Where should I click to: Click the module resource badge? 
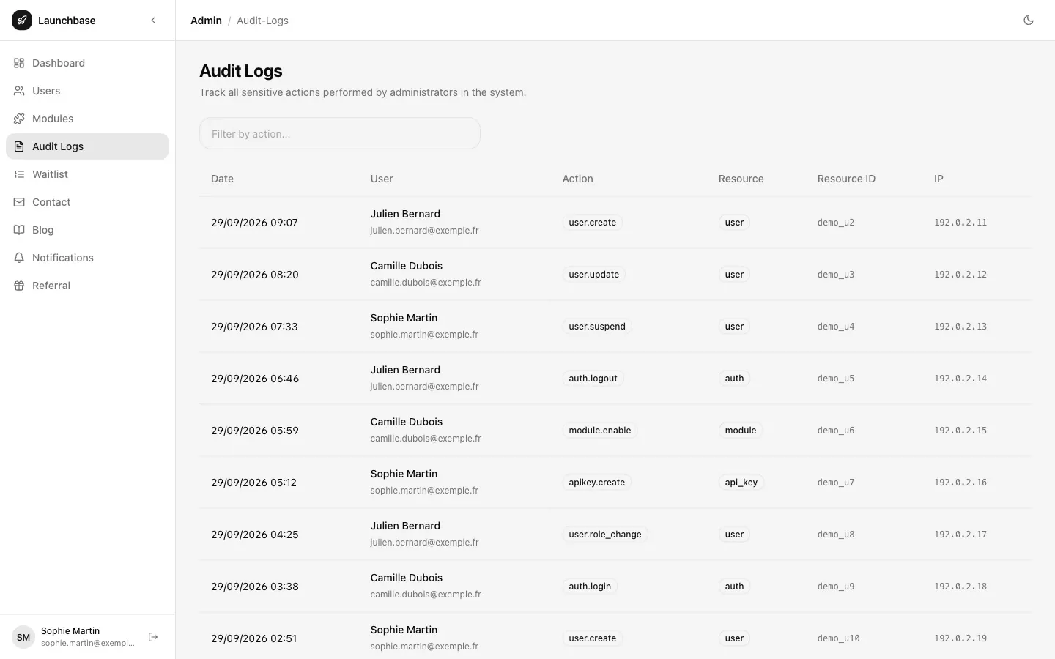point(740,431)
